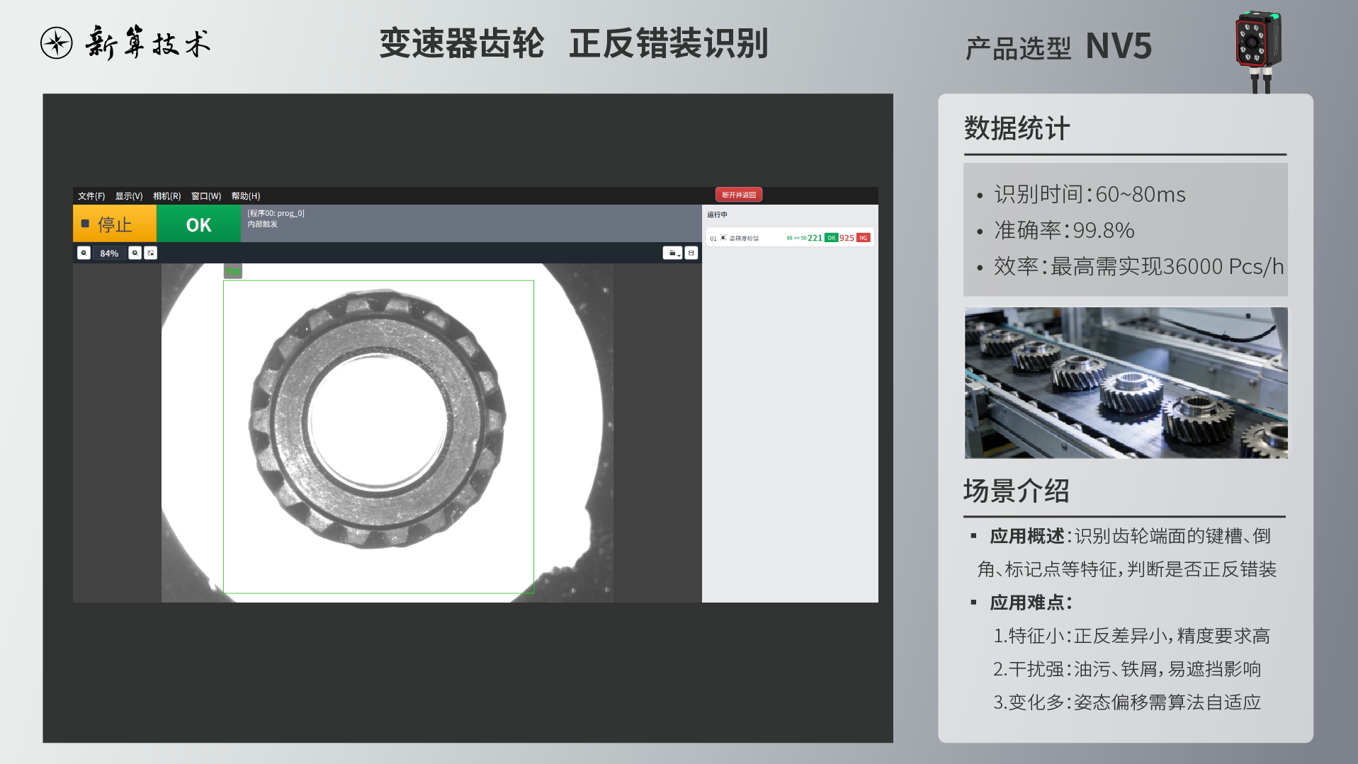Click the save image disk icon
This screenshot has height=764, width=1358.
691,253
